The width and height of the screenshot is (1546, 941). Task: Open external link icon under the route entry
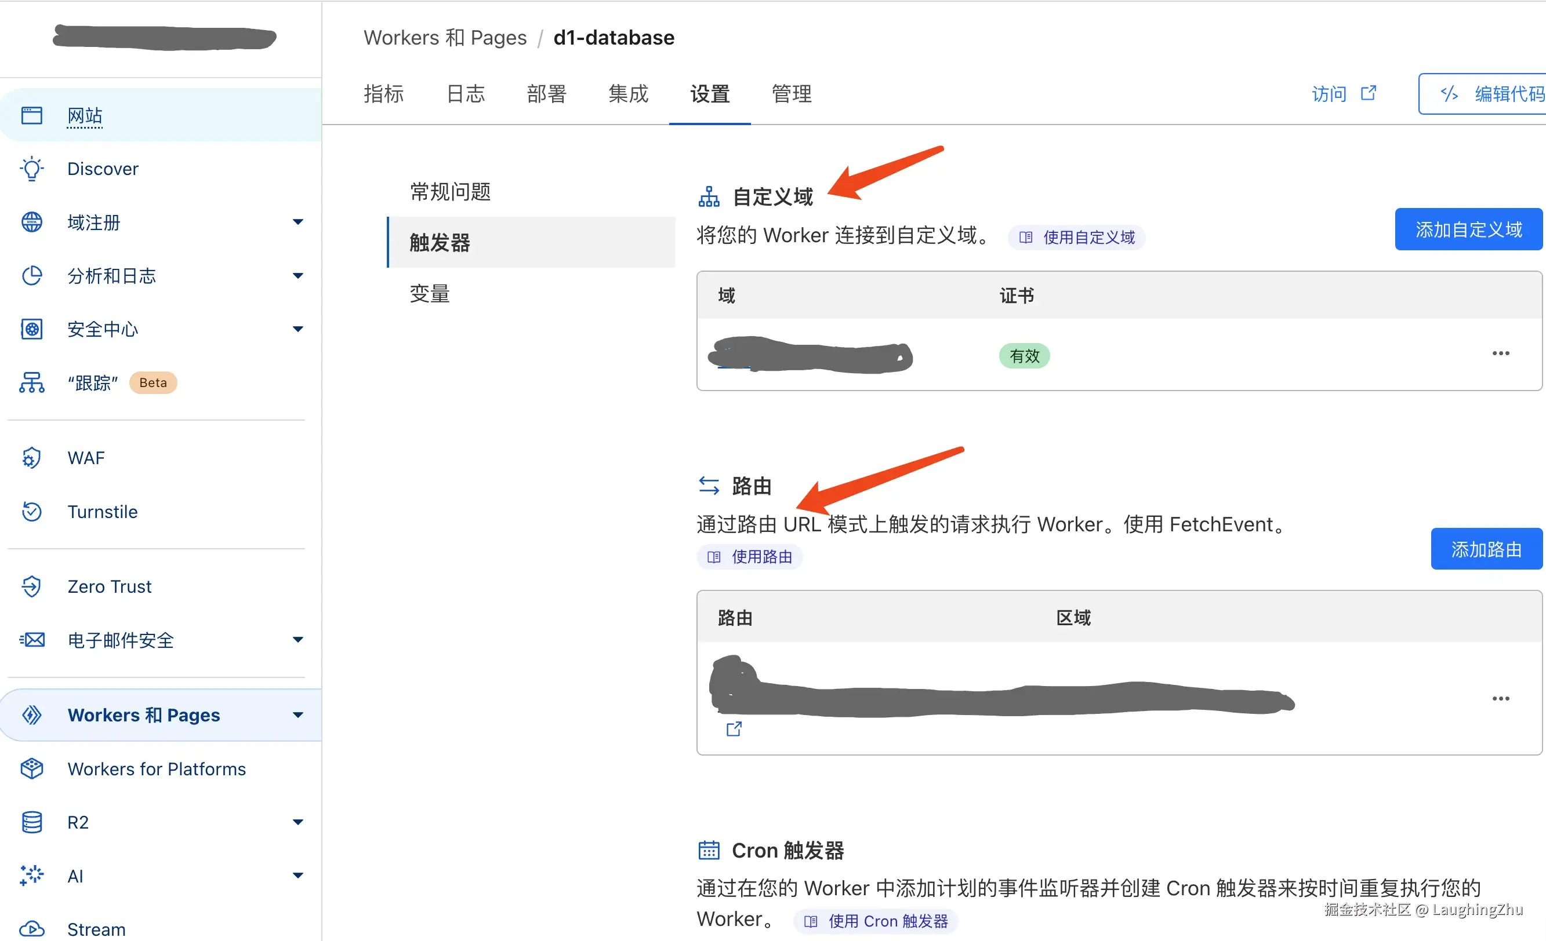click(734, 728)
